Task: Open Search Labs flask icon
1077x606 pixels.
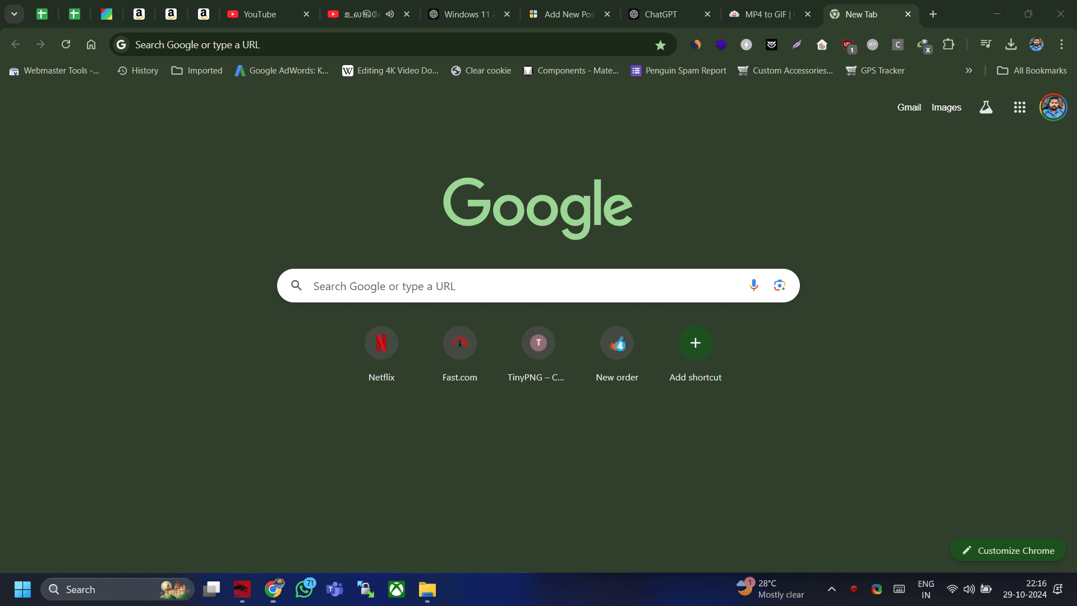Action: click(x=986, y=107)
